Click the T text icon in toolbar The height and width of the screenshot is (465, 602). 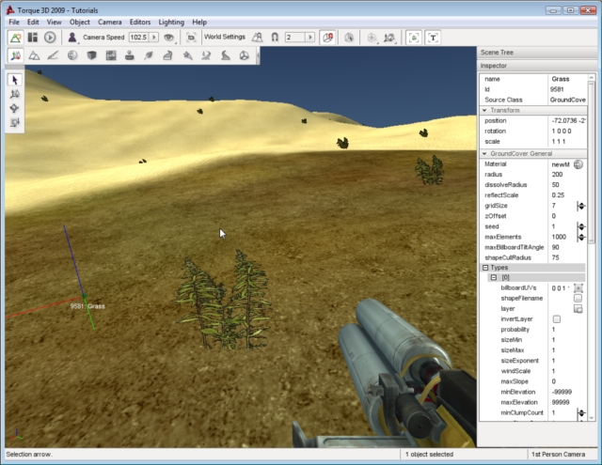coord(433,38)
